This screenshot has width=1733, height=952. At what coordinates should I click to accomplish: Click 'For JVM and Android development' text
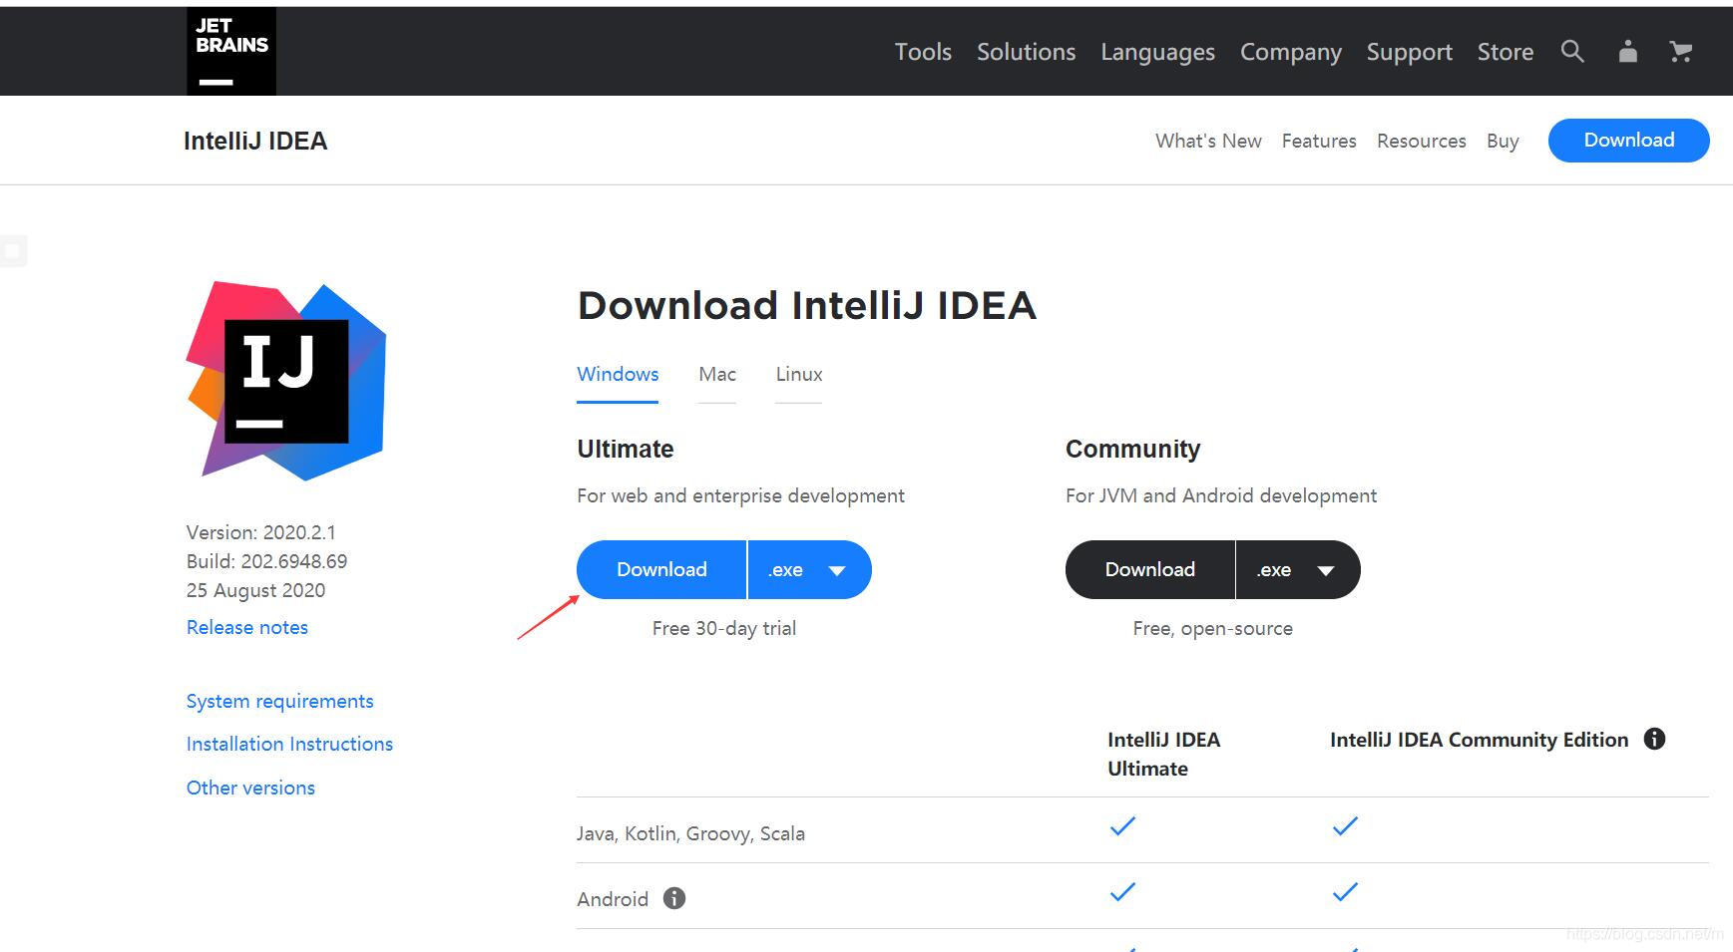click(1221, 495)
